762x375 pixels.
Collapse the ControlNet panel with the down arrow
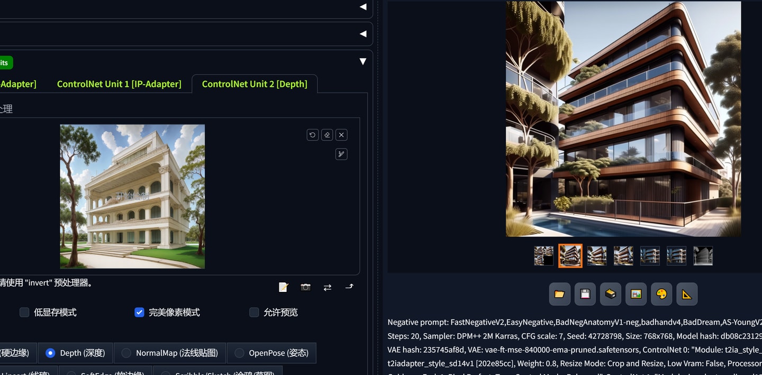click(x=362, y=61)
